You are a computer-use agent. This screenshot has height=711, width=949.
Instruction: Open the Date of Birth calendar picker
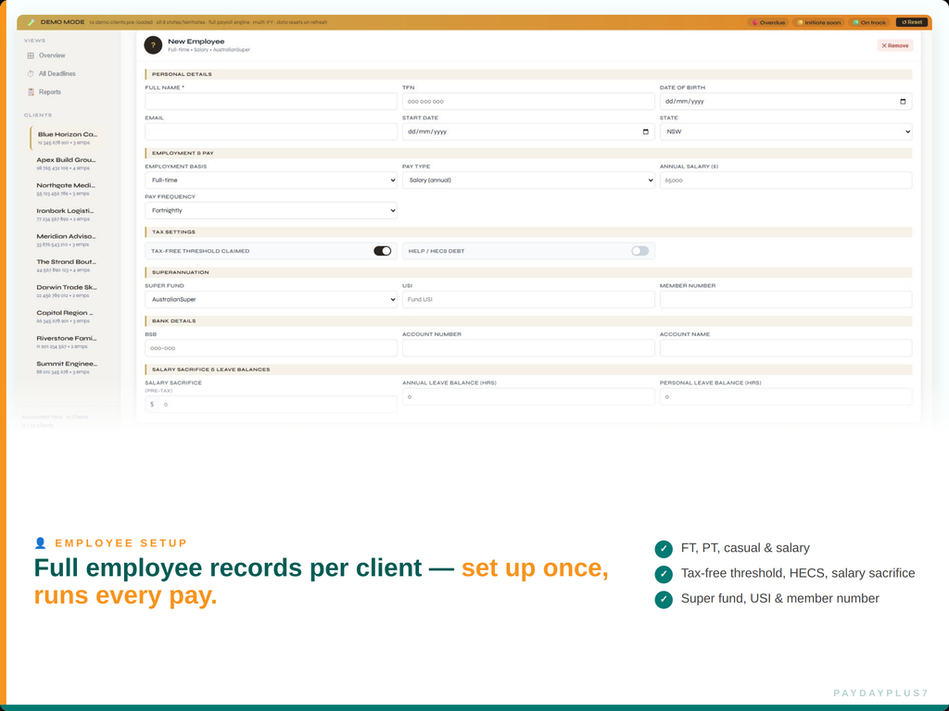tap(902, 101)
